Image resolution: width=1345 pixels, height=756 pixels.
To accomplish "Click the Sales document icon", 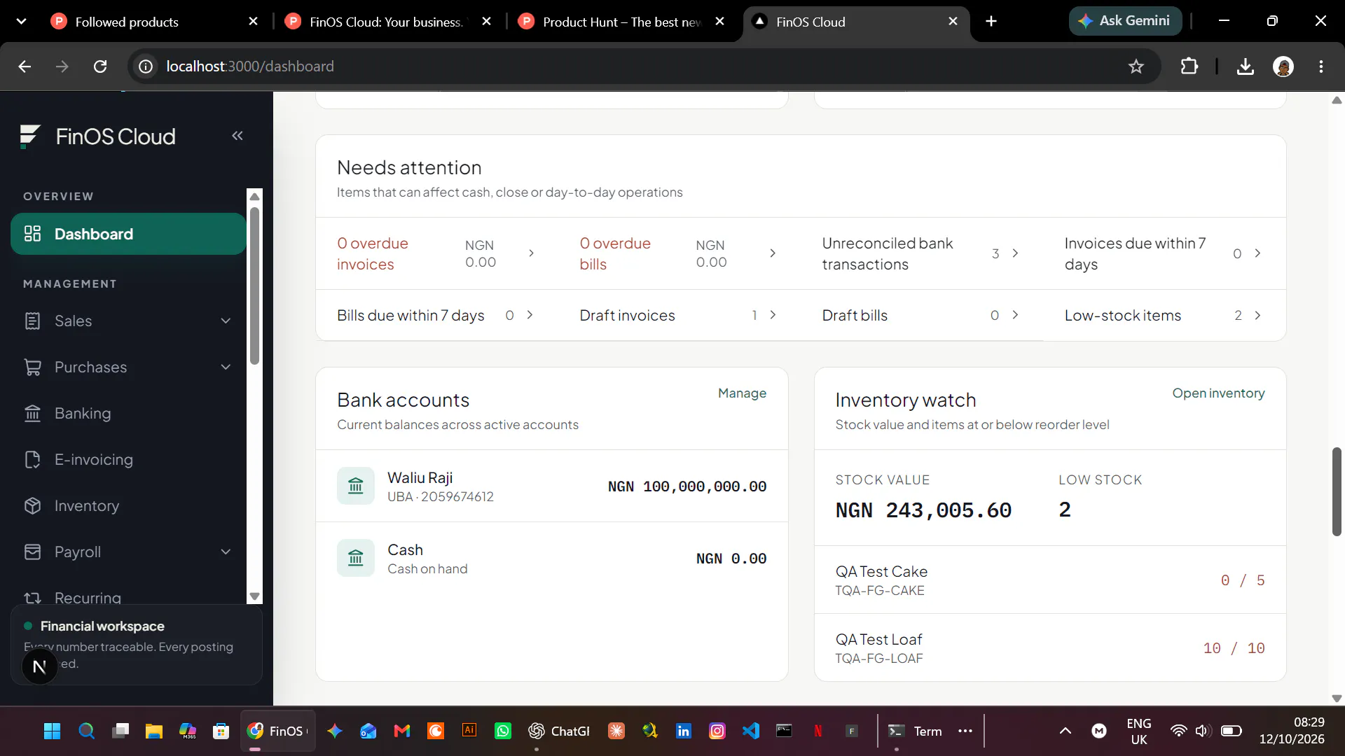I will point(32,321).
